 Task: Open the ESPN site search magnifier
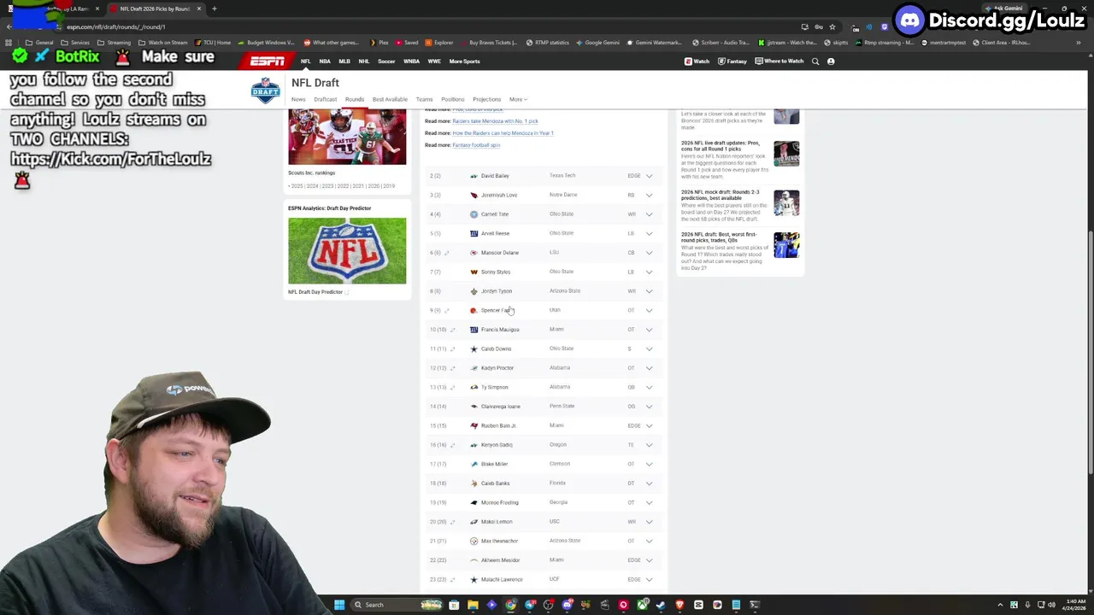(815, 61)
